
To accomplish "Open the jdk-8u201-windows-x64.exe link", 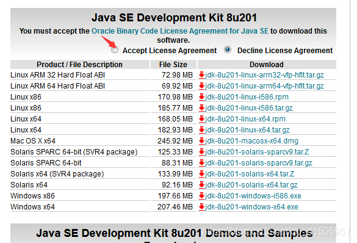I will pos(251,207).
